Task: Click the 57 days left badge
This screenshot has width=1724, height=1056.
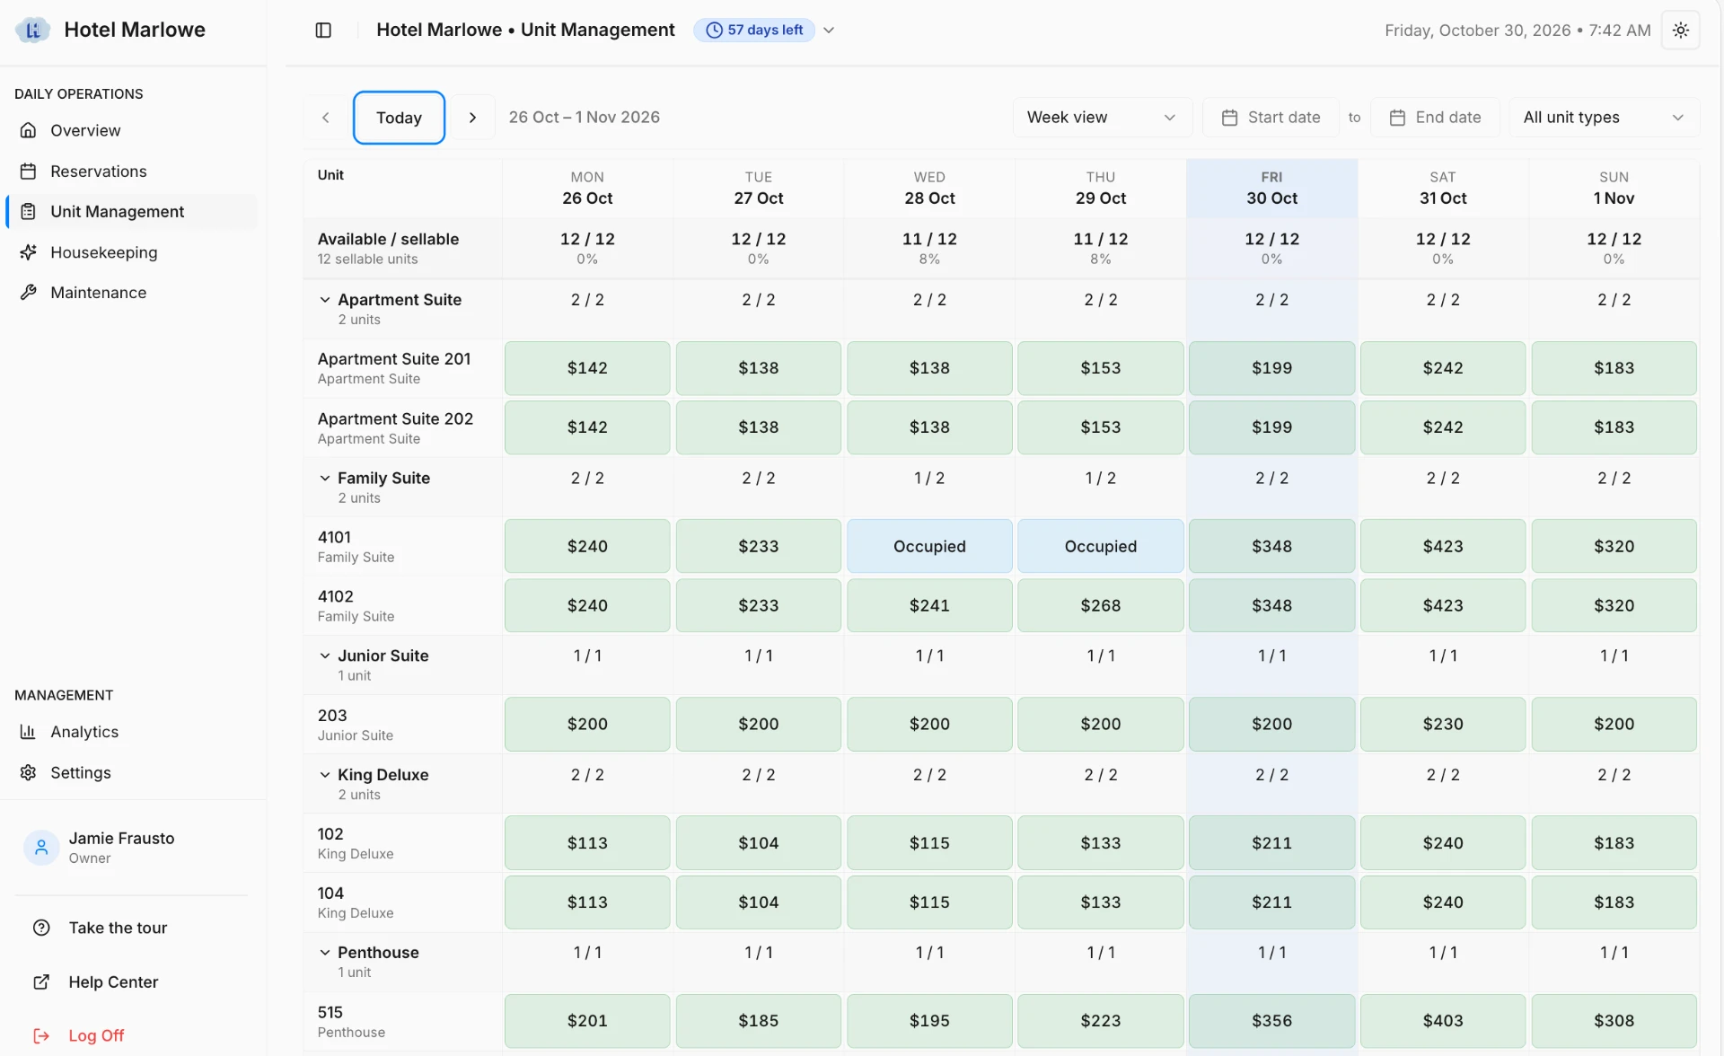Action: pos(754,30)
